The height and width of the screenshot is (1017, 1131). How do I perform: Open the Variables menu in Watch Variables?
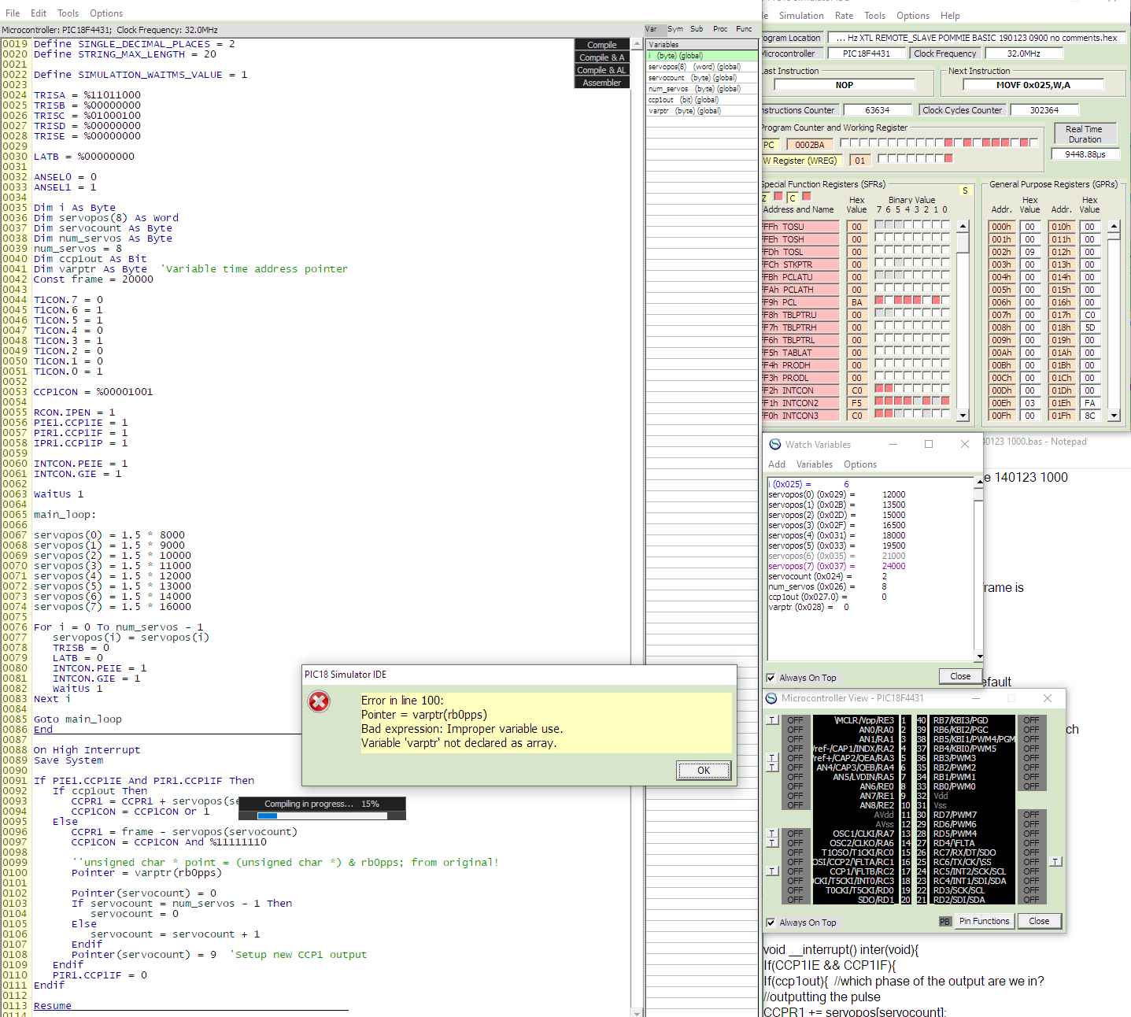coord(815,464)
